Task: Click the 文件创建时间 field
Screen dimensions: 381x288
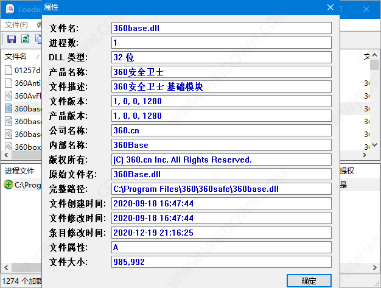Action: pyautogui.click(x=222, y=203)
